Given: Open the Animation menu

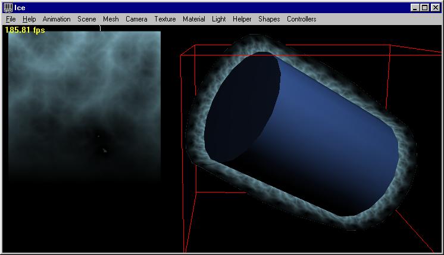Looking at the screenshot, I should pyautogui.click(x=57, y=19).
